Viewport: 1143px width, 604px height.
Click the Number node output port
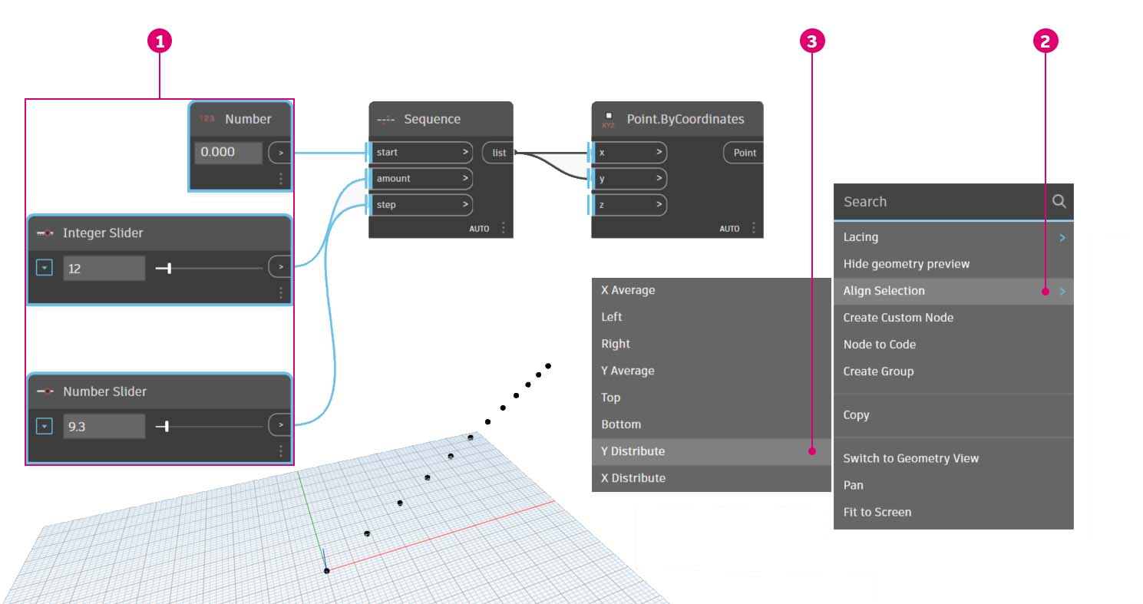tap(280, 153)
